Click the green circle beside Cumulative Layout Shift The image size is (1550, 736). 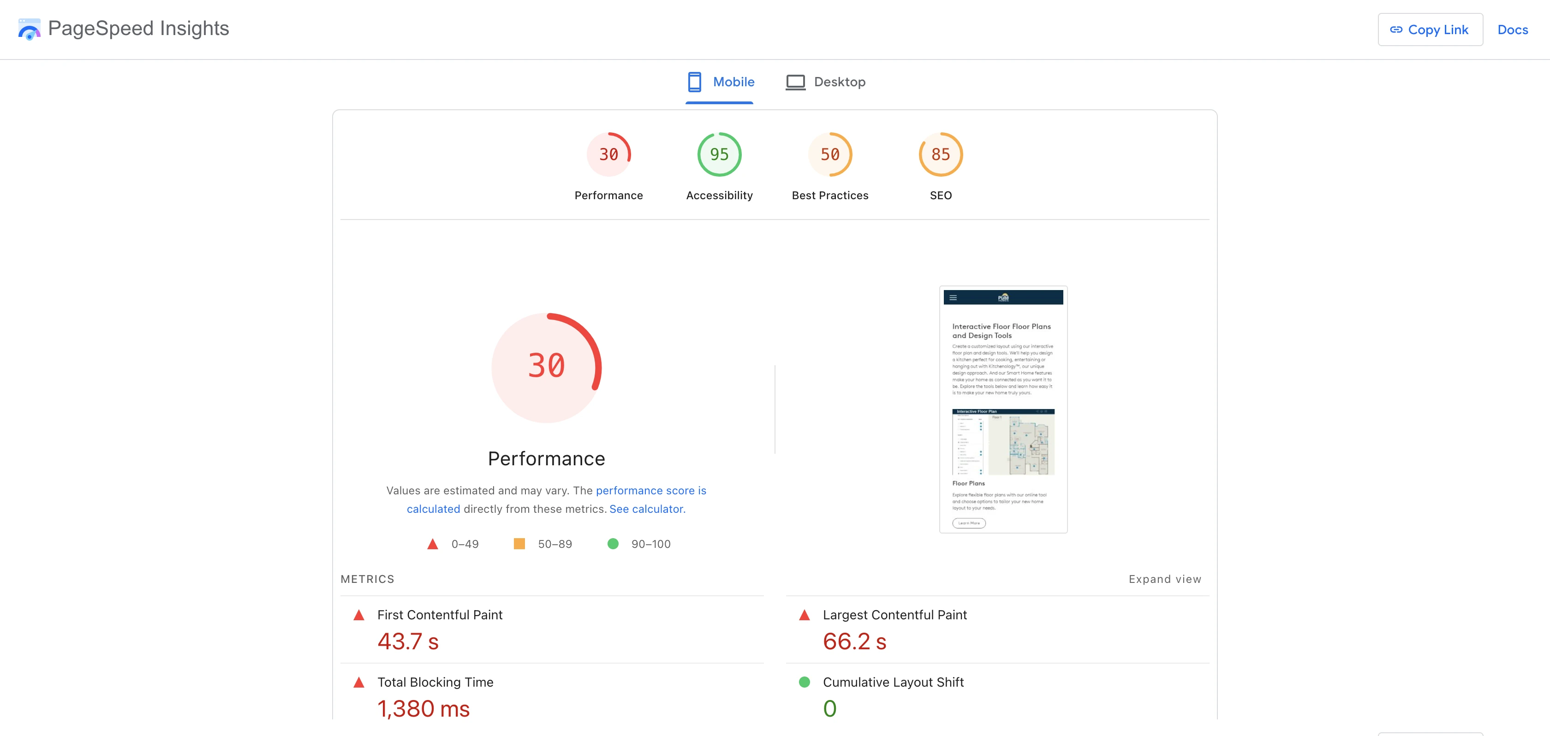coord(804,683)
